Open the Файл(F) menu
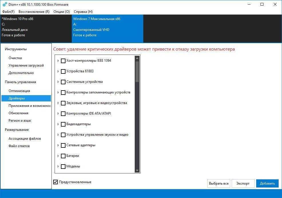This screenshot has width=282, height=198. [x=9, y=12]
